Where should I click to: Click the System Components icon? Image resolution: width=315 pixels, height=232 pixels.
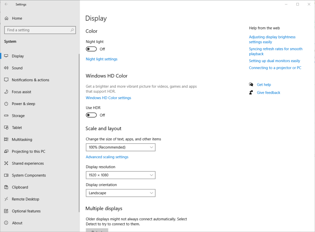(6, 175)
